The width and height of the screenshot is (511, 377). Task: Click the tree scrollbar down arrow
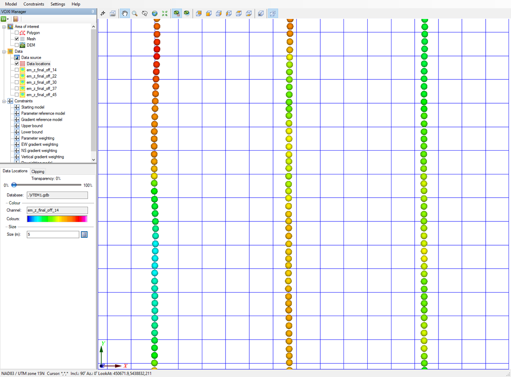point(93,160)
